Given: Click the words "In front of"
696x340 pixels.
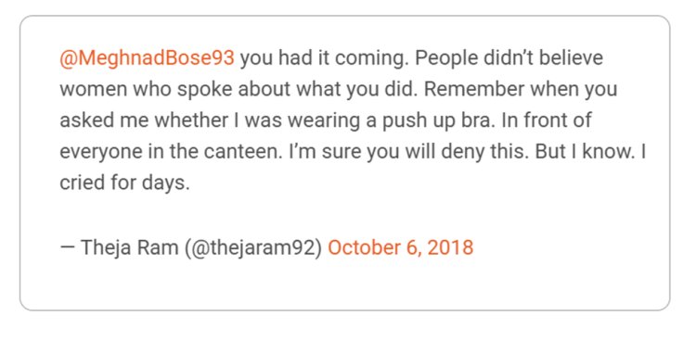Looking at the screenshot, I should click(x=547, y=120).
